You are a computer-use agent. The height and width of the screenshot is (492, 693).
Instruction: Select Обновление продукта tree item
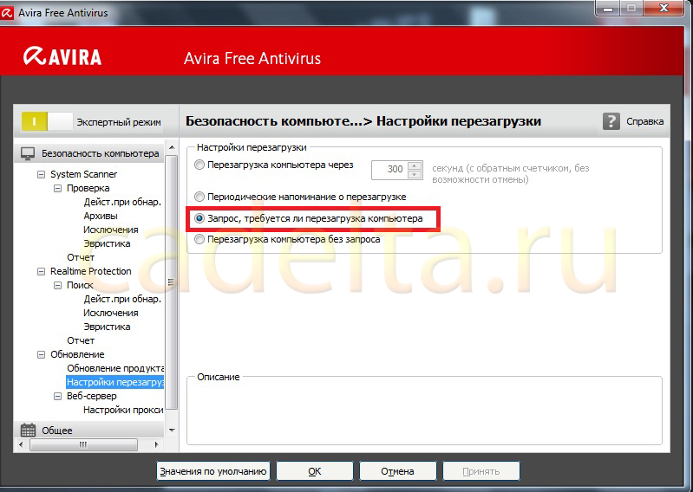tap(115, 368)
